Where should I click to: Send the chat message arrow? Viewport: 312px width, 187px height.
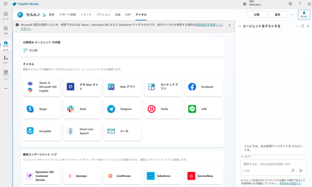coord(301,171)
